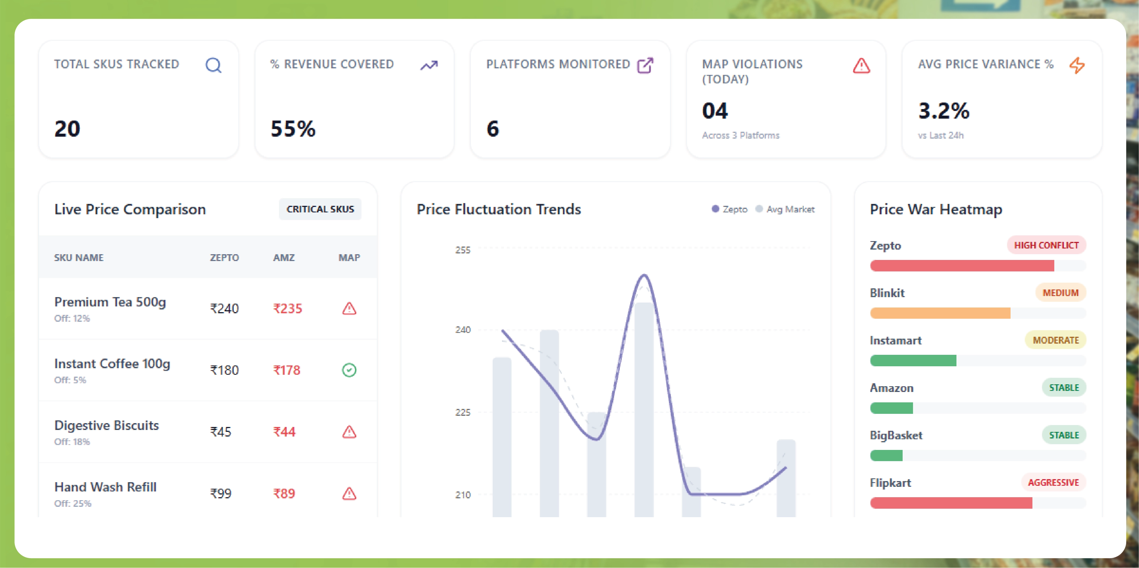Click the Amazon price ₹235 for Premium Tea
Image resolution: width=1139 pixels, height=568 pixels.
(x=287, y=309)
